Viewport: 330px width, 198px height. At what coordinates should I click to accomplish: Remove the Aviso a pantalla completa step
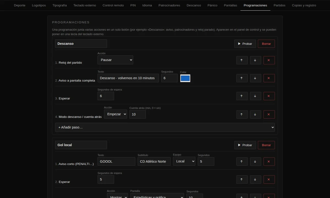coord(269,78)
